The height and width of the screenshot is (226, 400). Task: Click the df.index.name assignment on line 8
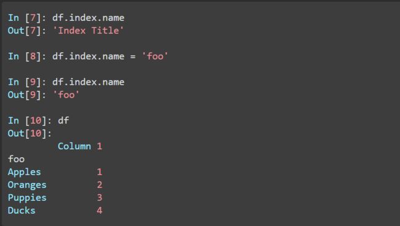(88, 56)
